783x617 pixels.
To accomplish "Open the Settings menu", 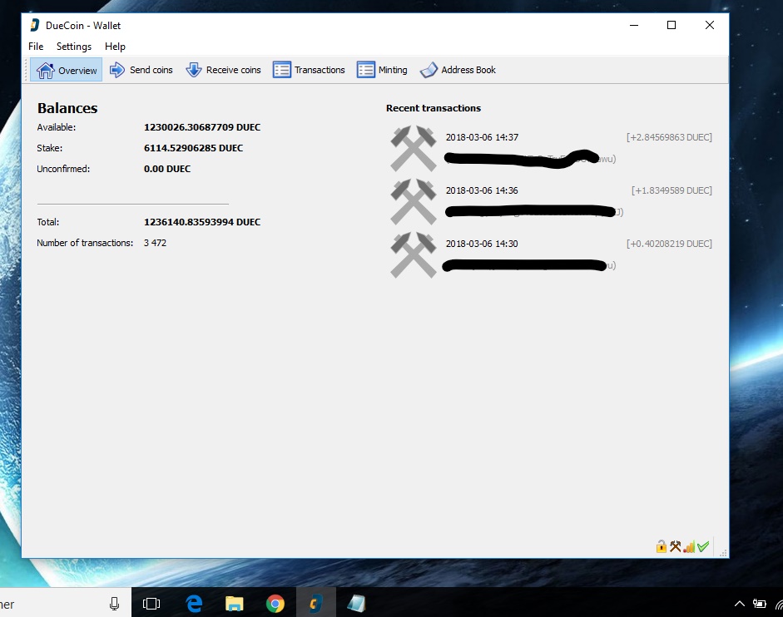I will [74, 47].
